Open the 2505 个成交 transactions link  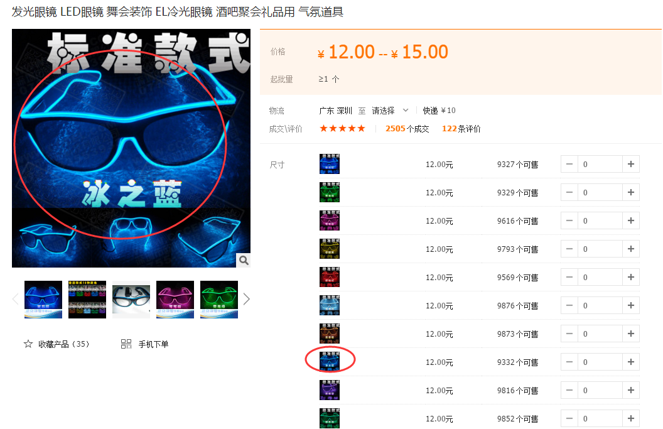click(x=407, y=129)
